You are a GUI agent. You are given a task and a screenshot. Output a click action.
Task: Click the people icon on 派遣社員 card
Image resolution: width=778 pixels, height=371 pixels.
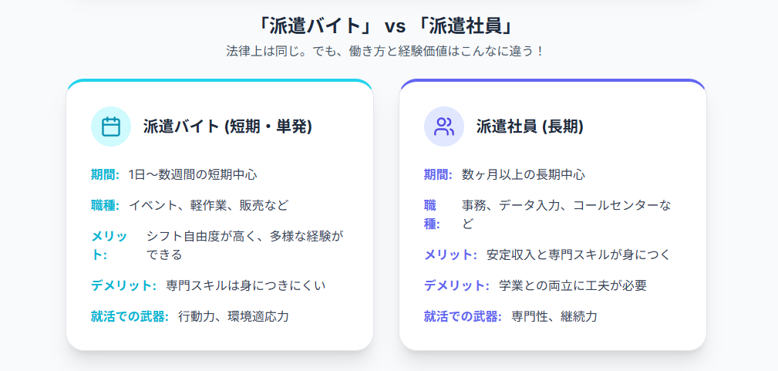444,126
